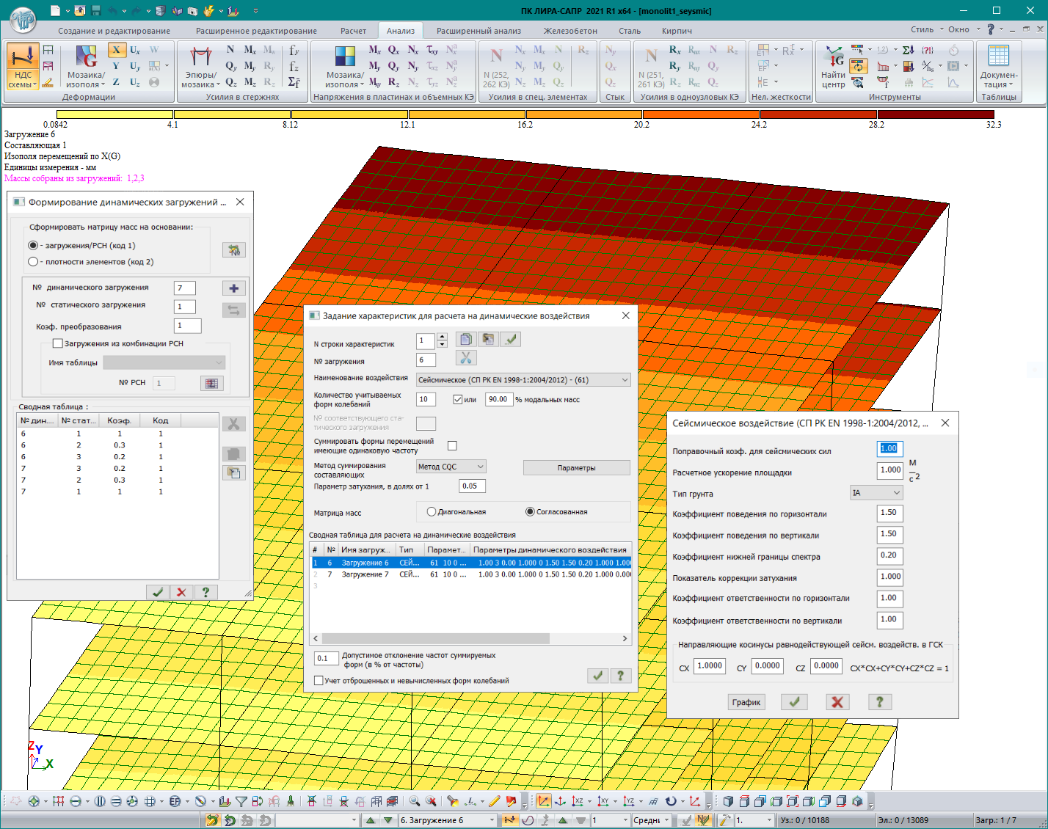
Task: Select the Диагональная mass matrix option
Action: click(432, 512)
